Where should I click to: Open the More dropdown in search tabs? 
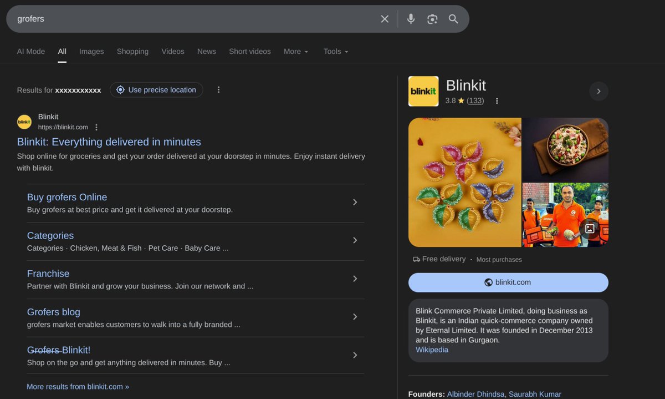pyautogui.click(x=296, y=52)
